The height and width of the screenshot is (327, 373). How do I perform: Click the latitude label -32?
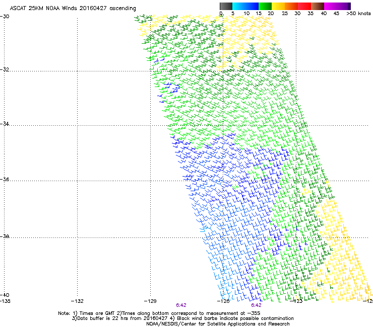click(5, 69)
